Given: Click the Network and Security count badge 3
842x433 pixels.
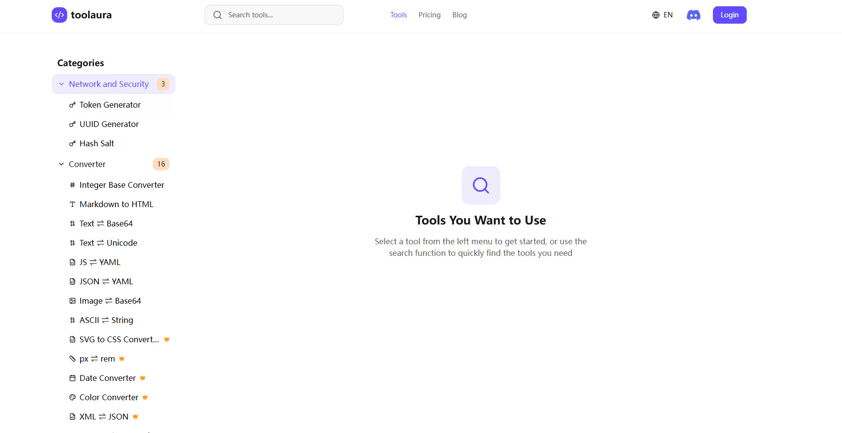Looking at the screenshot, I should [x=163, y=84].
